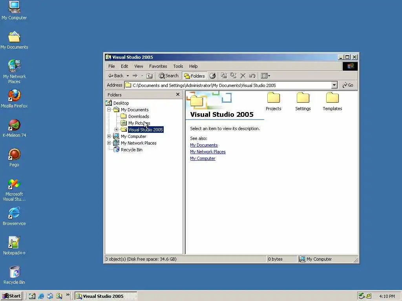This screenshot has width=402, height=301.
Task: Select the My Network Places desktop icon
Action: tap(14, 72)
